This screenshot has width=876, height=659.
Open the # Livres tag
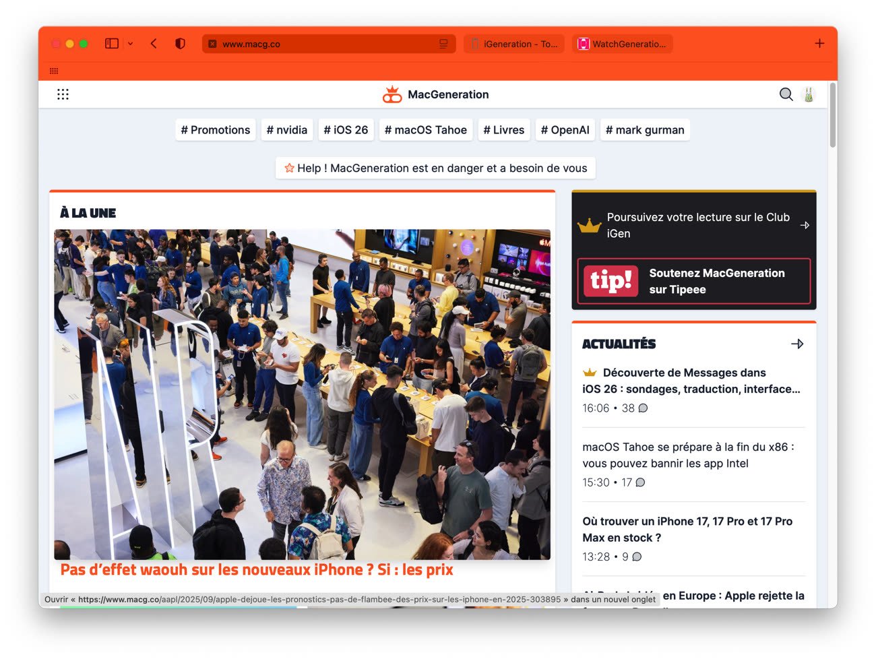(x=504, y=130)
